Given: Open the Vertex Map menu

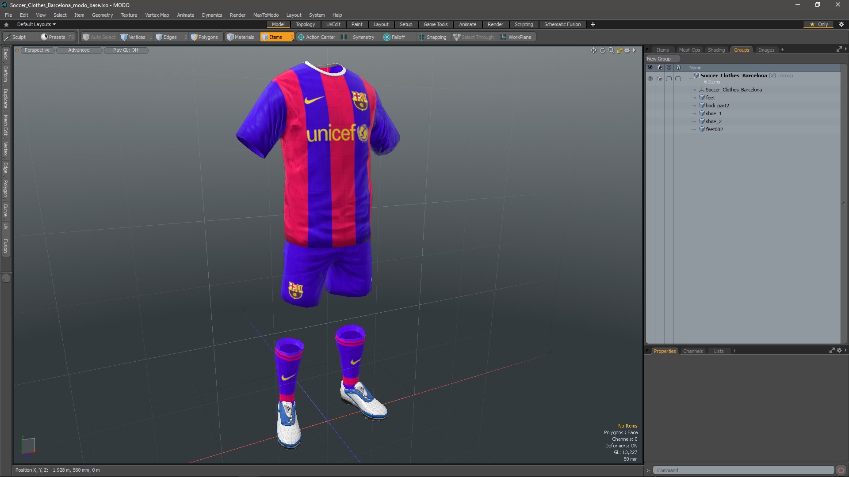Looking at the screenshot, I should 157,15.
